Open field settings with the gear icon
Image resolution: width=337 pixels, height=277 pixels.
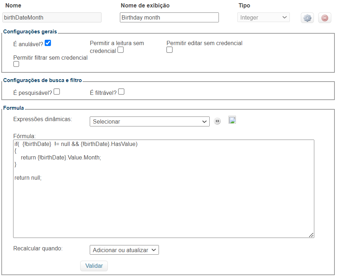tap(307, 18)
